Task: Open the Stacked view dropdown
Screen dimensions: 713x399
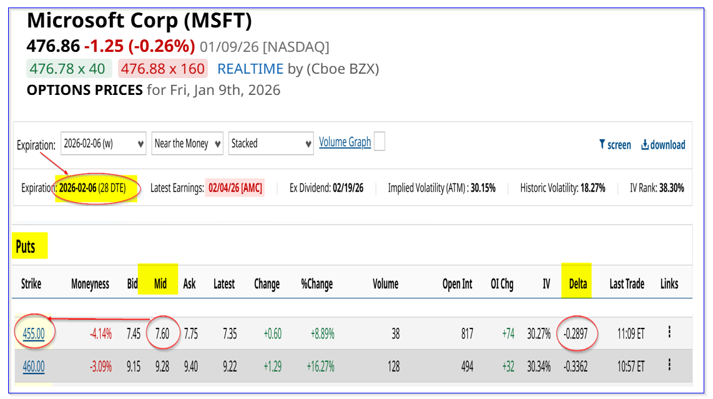Action: click(x=271, y=144)
